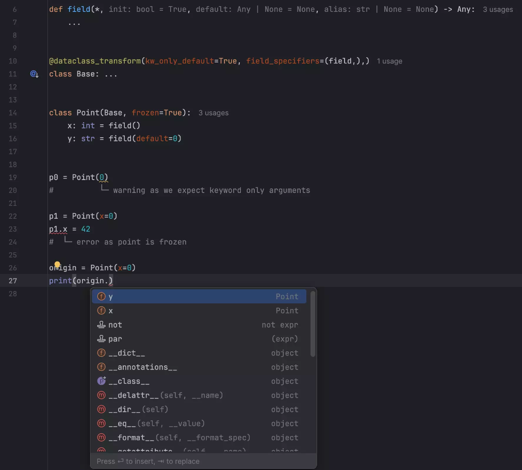Click the template icon beside 'par'
522x470 pixels.
(101, 339)
